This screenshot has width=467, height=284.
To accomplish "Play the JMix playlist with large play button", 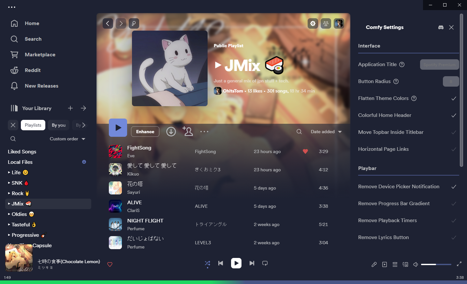I will [118, 128].
